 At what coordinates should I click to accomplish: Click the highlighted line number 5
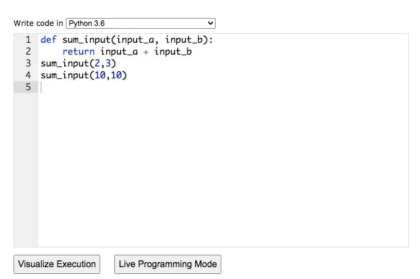click(x=28, y=87)
